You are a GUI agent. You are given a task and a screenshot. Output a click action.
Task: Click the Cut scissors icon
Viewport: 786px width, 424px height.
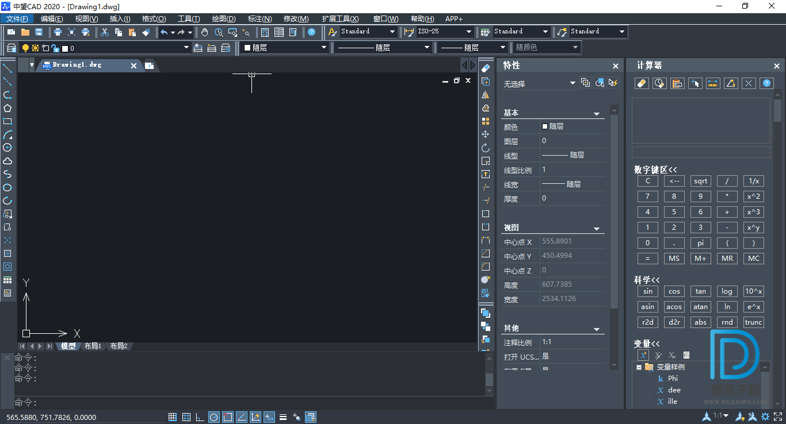(x=105, y=32)
